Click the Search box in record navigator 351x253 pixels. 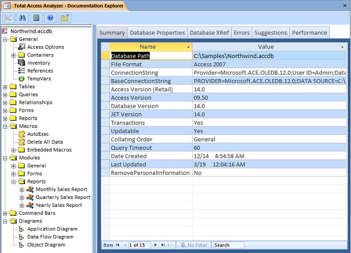229,245
